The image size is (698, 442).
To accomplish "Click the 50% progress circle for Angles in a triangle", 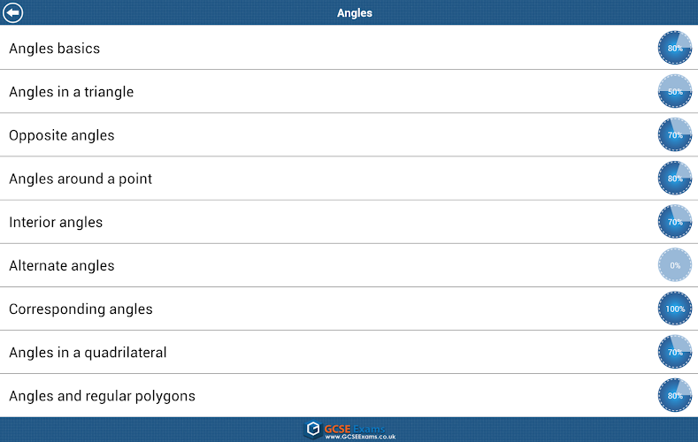I will (x=675, y=91).
